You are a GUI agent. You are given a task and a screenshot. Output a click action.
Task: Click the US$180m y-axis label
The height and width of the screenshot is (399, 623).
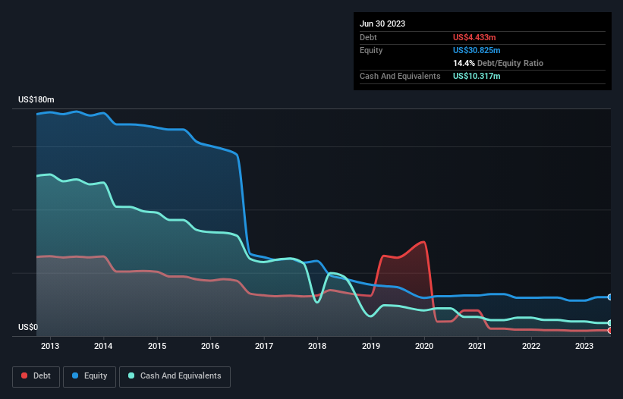coord(36,99)
